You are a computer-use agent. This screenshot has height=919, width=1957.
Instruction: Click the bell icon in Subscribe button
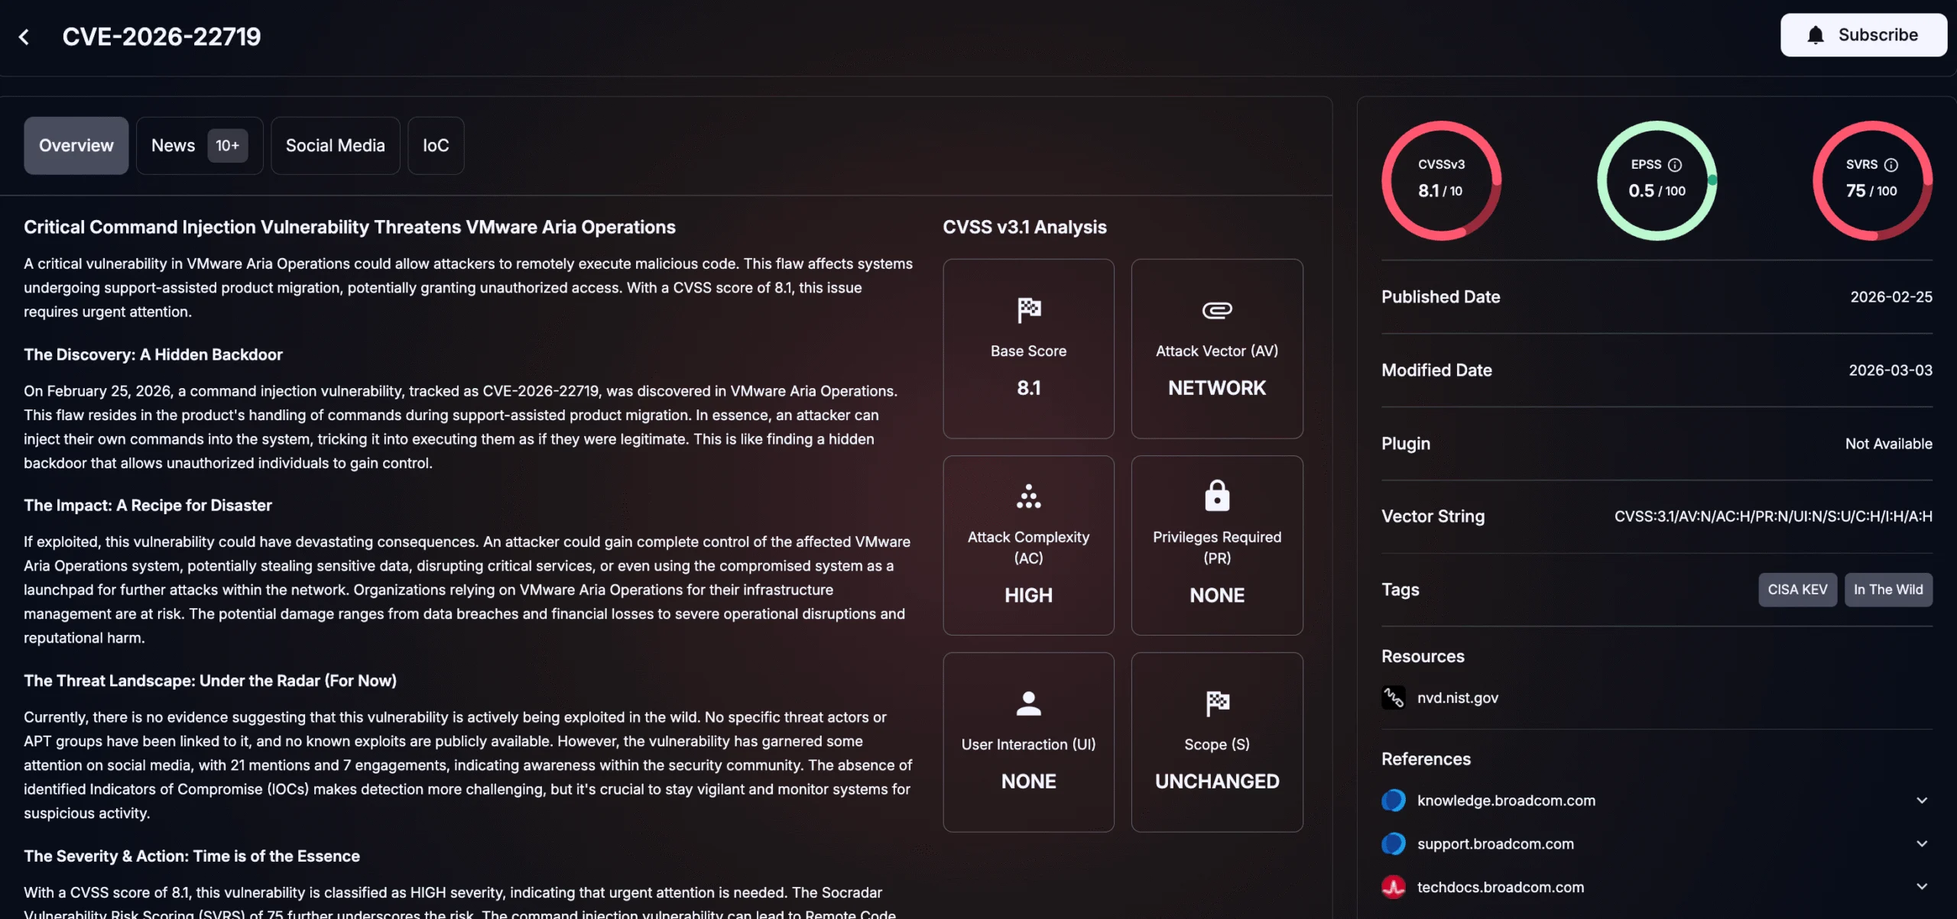1816,35
